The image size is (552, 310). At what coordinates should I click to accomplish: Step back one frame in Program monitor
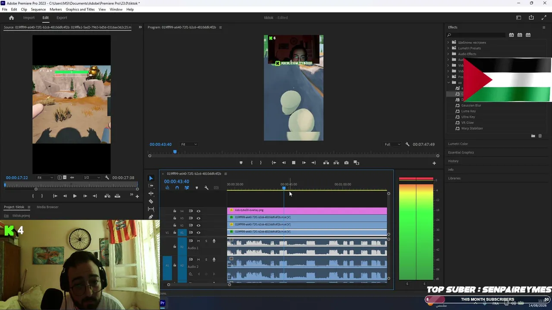pyautogui.click(x=284, y=163)
